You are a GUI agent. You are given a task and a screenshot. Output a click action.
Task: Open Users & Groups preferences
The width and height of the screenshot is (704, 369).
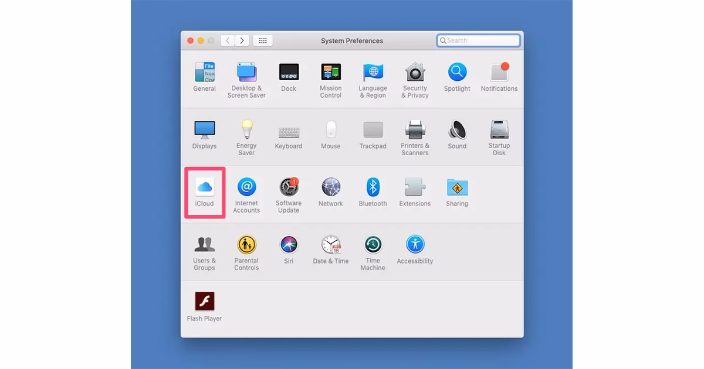[204, 252]
